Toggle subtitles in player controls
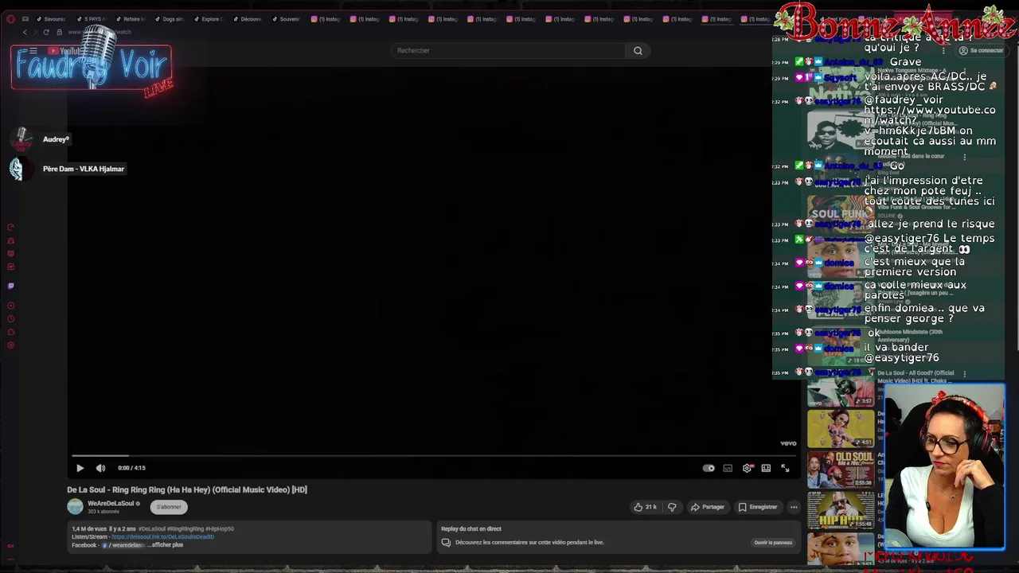Screen dimensions: 1019x573 [x=728, y=468]
